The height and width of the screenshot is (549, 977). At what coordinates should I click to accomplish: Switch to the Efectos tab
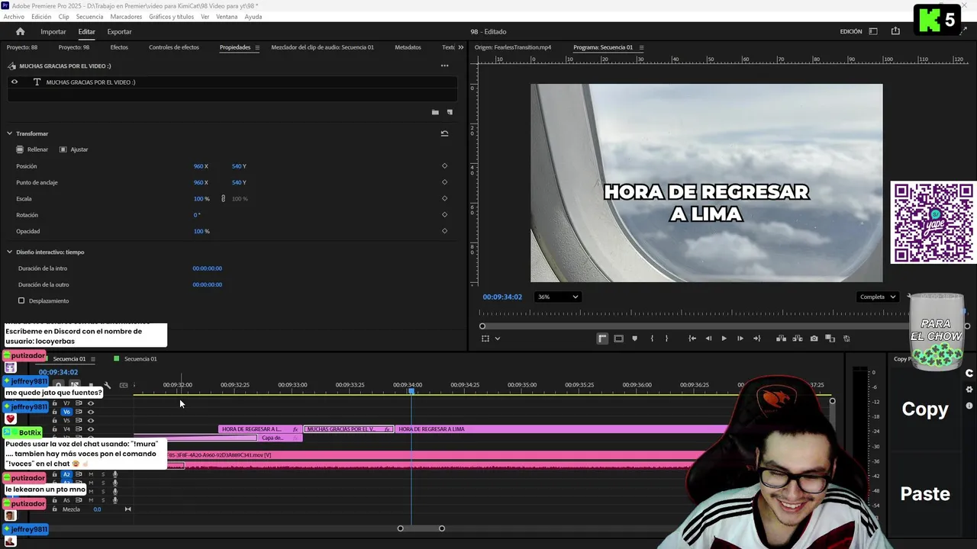pyautogui.click(x=119, y=47)
